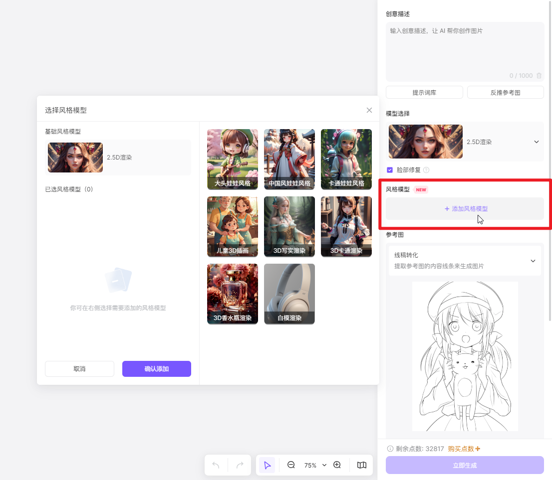Viewport: 552px width, 480px height.
Task: Click 添加风格模型 to add style
Action: 465,208
